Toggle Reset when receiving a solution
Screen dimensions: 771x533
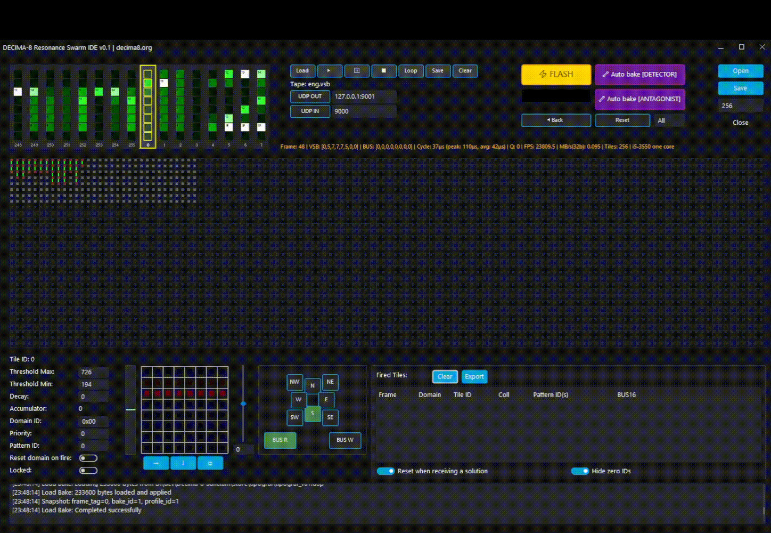coord(385,471)
